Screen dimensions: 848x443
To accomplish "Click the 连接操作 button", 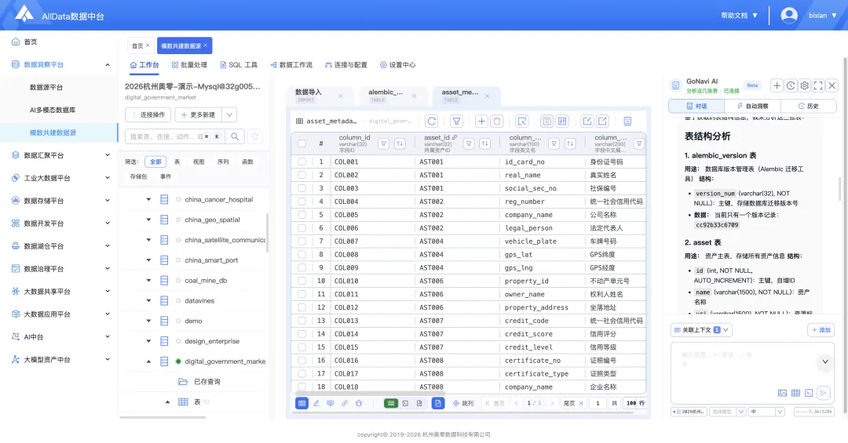I will click(x=148, y=114).
